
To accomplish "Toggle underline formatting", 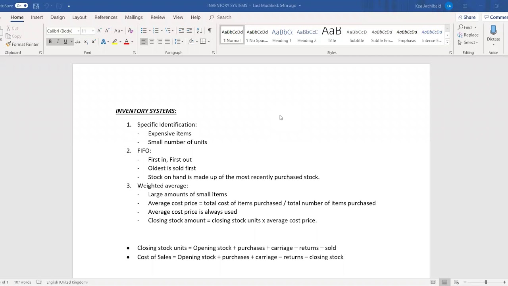I will (65, 42).
